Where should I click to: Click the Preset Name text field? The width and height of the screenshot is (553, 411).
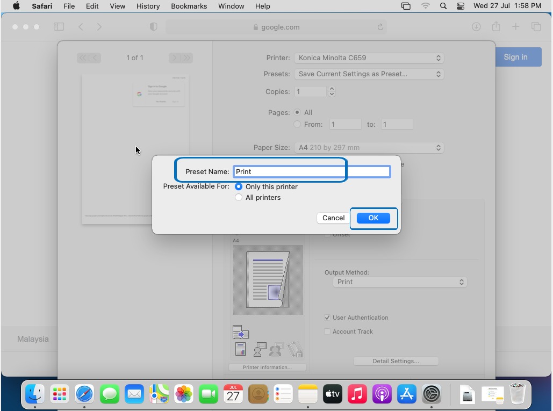pyautogui.click(x=312, y=172)
